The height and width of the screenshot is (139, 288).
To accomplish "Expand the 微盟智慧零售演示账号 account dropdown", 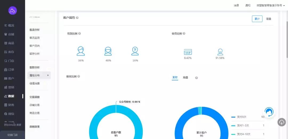I will click(x=271, y=6).
